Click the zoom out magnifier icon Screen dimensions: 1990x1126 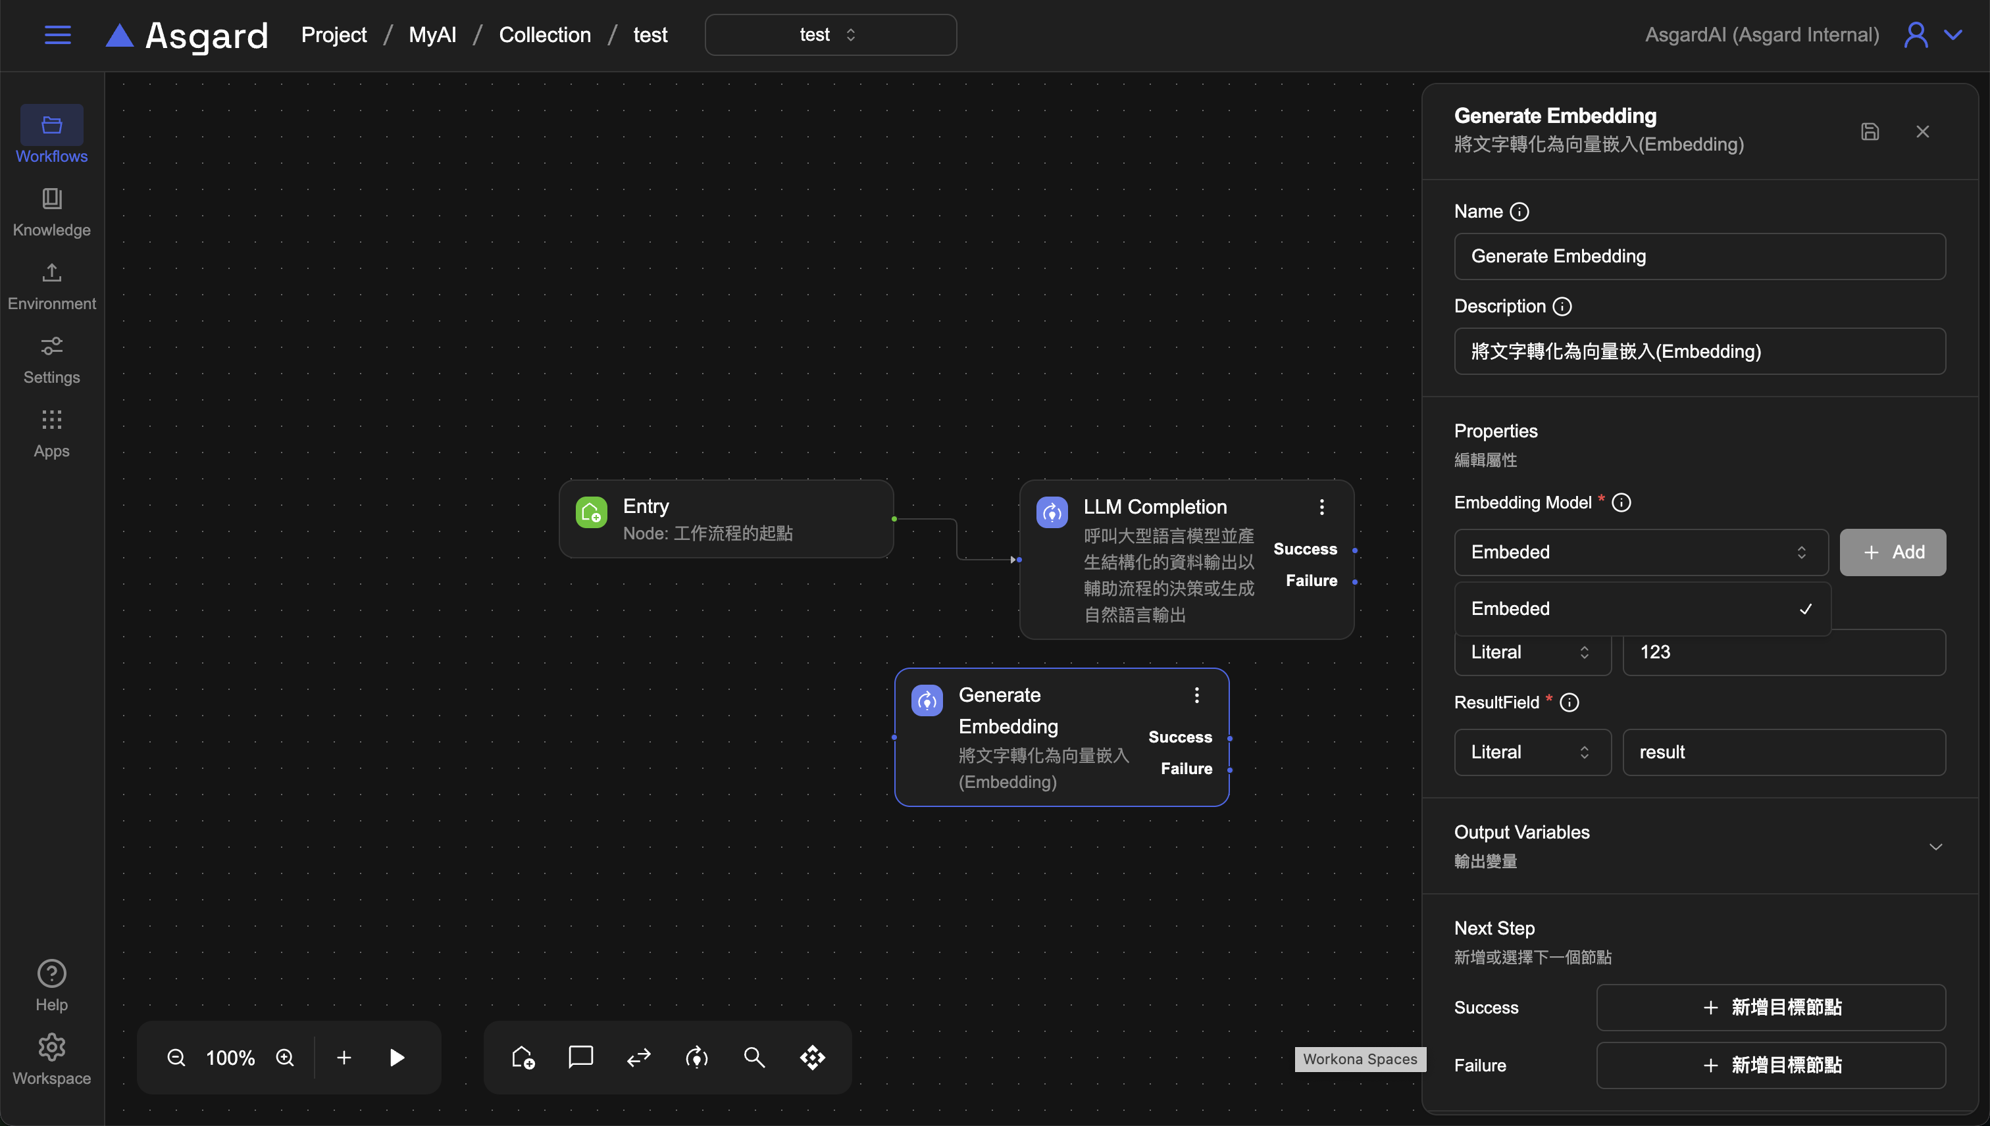[x=176, y=1057]
